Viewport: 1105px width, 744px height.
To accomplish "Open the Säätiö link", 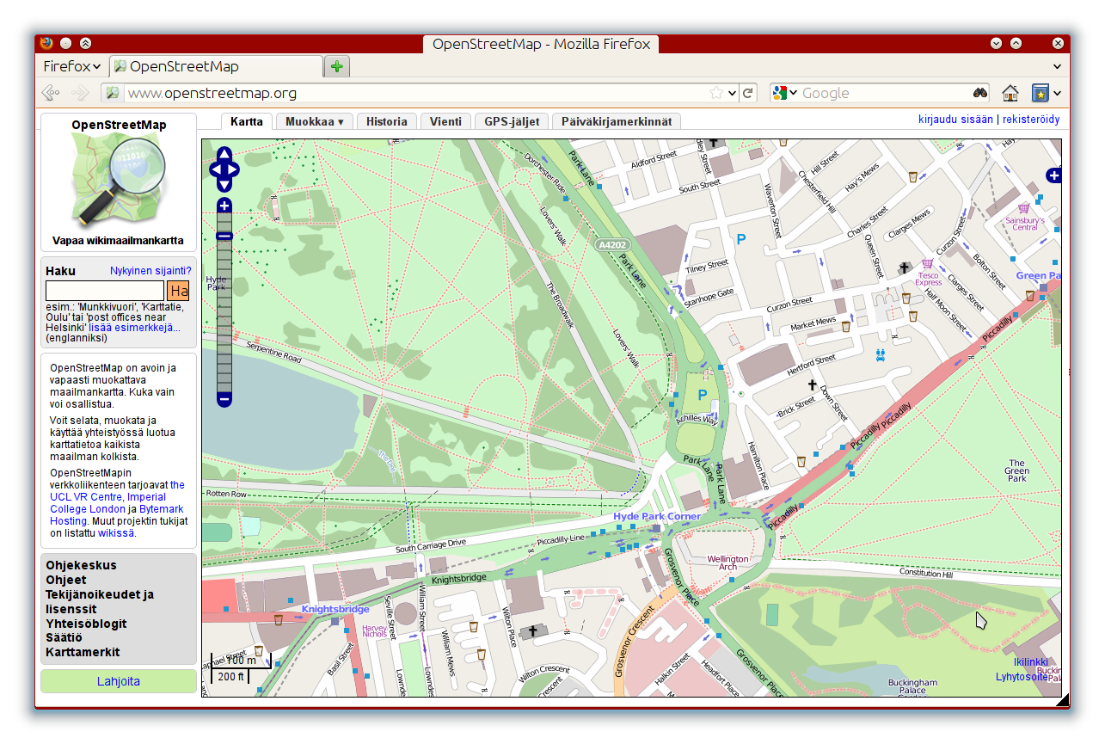I will [64, 637].
